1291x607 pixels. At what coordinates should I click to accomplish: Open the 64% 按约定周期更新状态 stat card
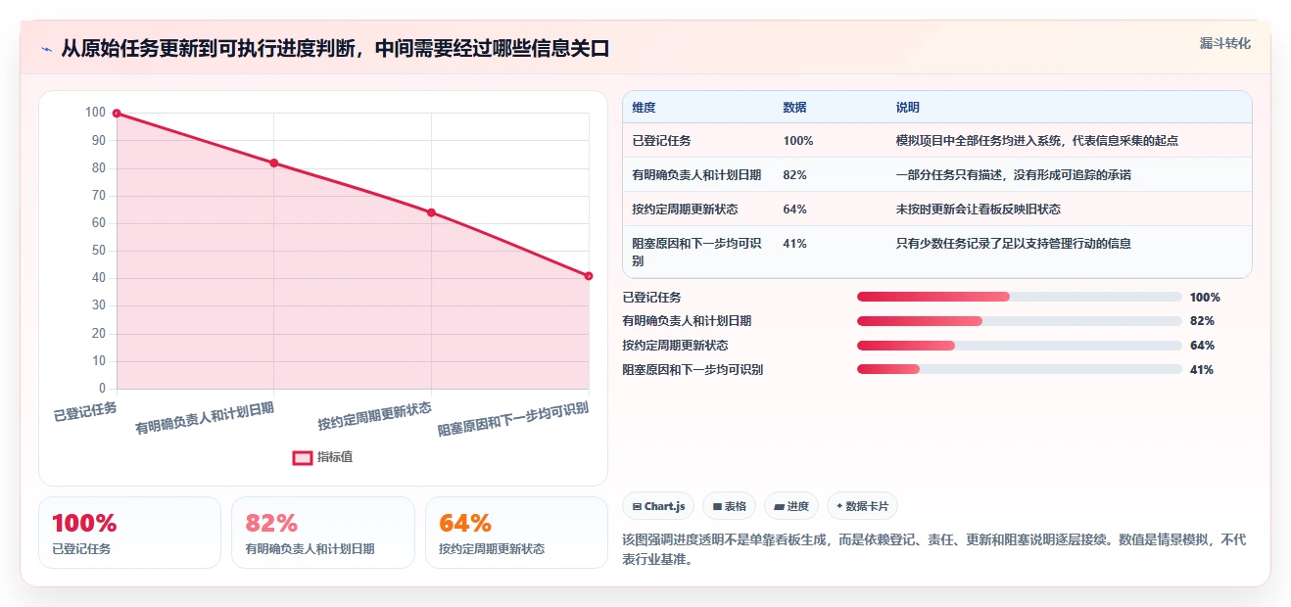516,533
